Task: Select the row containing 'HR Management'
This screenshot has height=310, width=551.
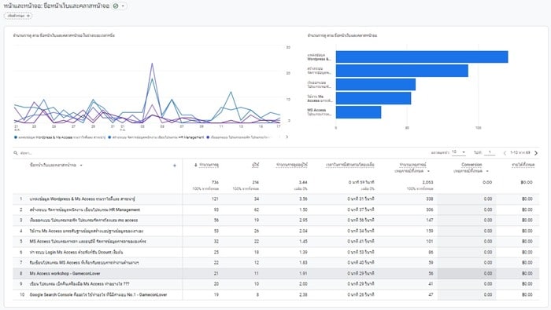Action: pos(275,210)
